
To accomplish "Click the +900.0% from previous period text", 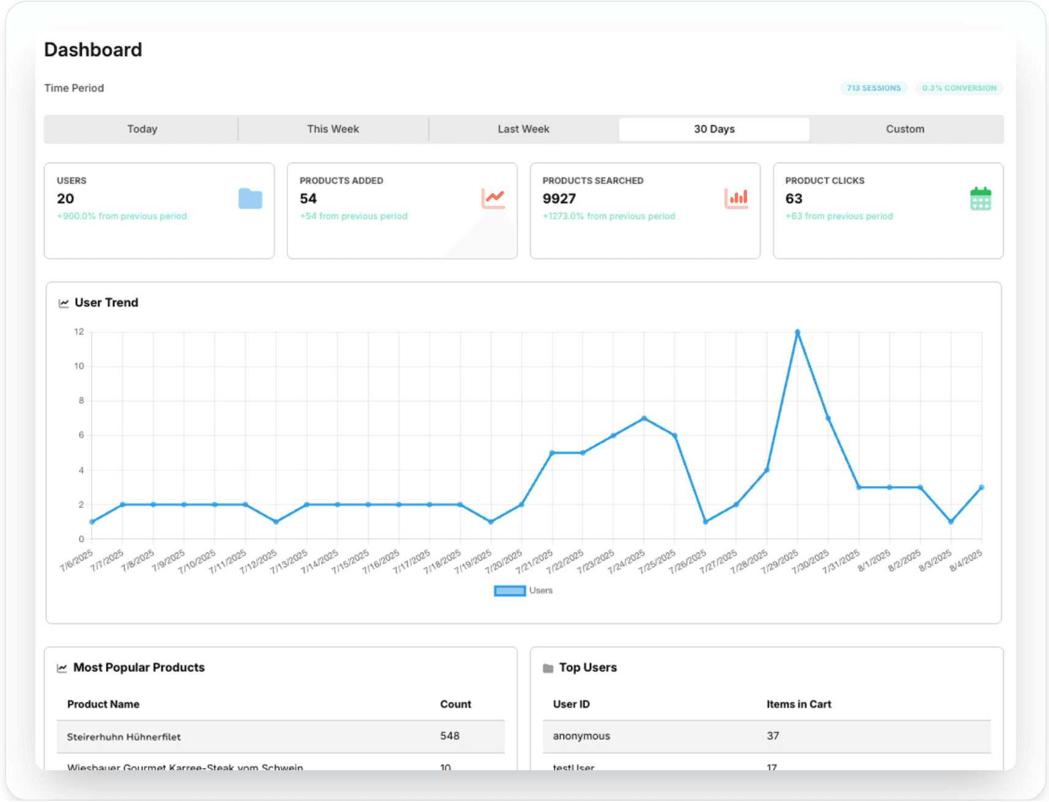I will pos(122,216).
